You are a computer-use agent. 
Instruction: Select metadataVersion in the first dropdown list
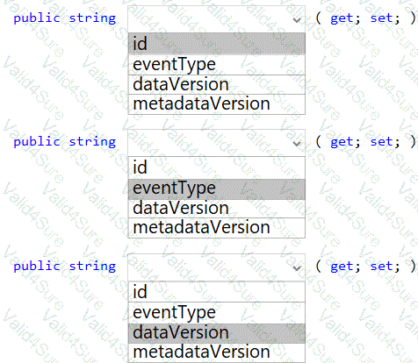216,104
